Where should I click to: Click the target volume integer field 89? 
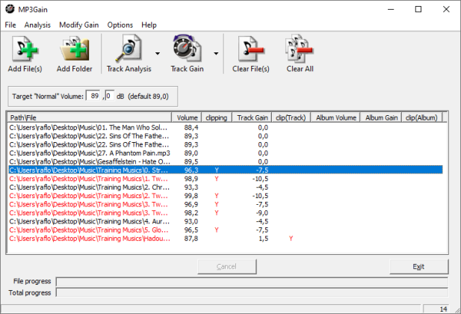(93, 96)
